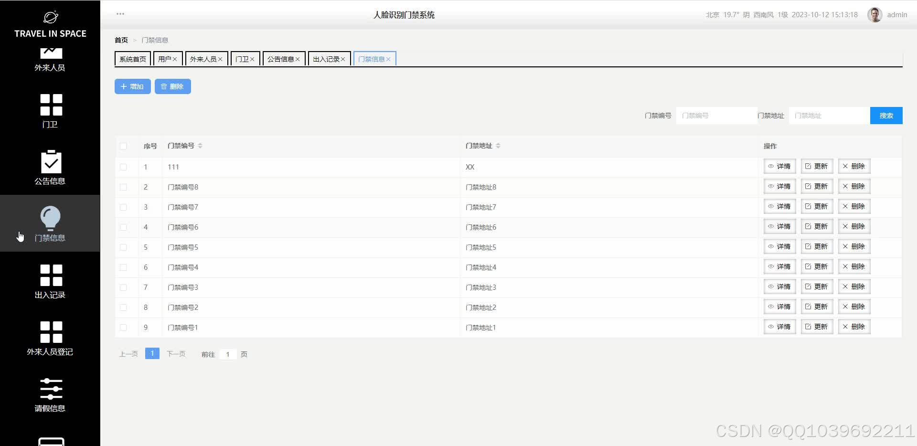917x446 pixels.
Task: Check the checkbox for row 111
Action: coord(123,167)
